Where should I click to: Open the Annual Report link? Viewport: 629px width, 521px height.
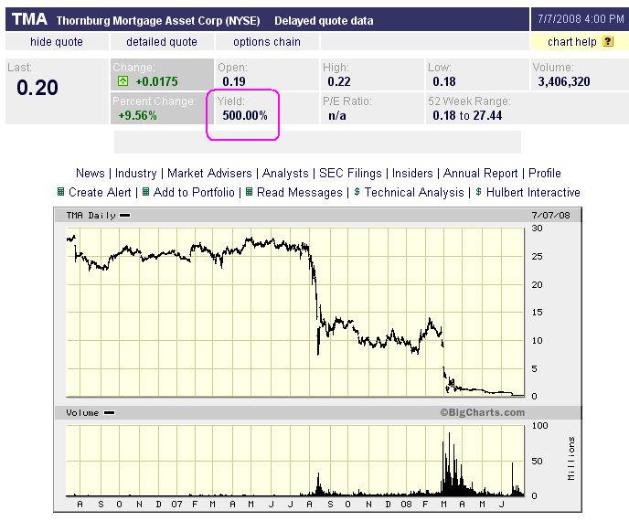(481, 174)
